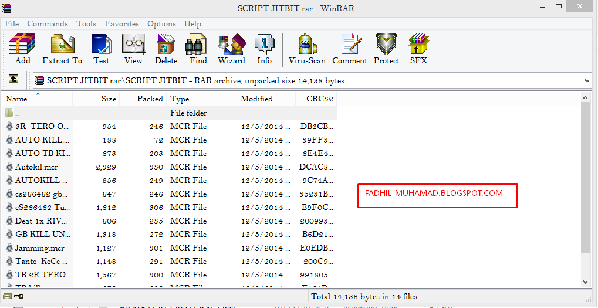The width and height of the screenshot is (598, 308).
Task: Select the Jamming.mcr file
Action: click(170, 248)
